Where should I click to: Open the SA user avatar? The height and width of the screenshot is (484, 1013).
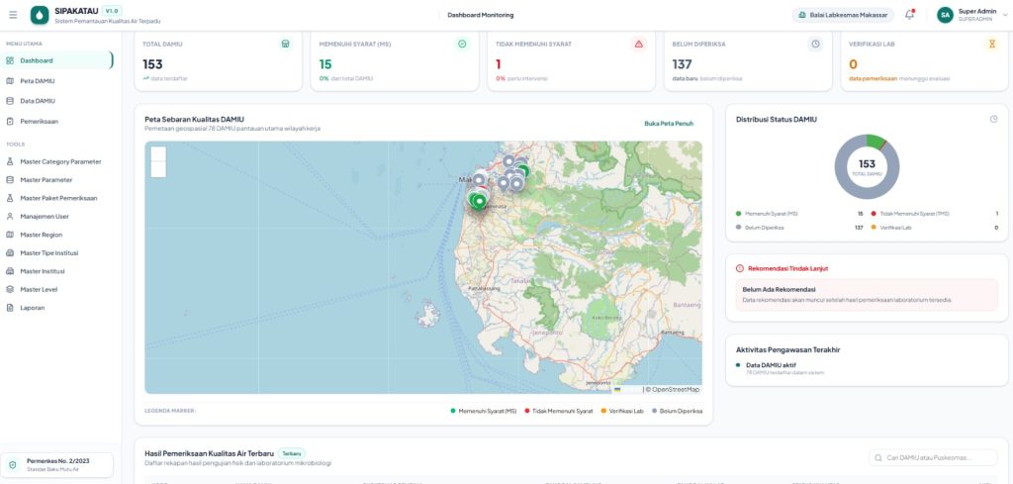pyautogui.click(x=945, y=15)
